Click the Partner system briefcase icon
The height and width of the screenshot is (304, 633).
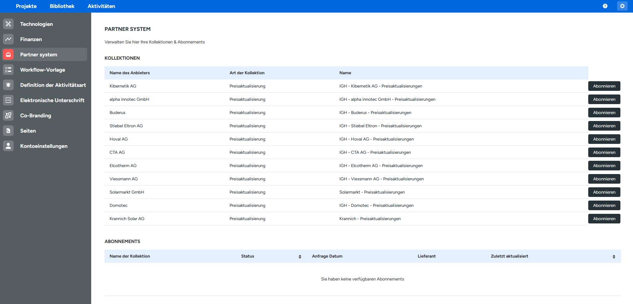[8, 54]
